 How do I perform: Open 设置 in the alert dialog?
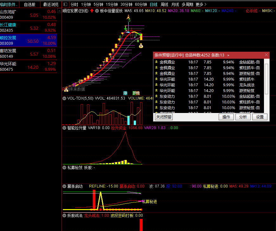pos(260,117)
